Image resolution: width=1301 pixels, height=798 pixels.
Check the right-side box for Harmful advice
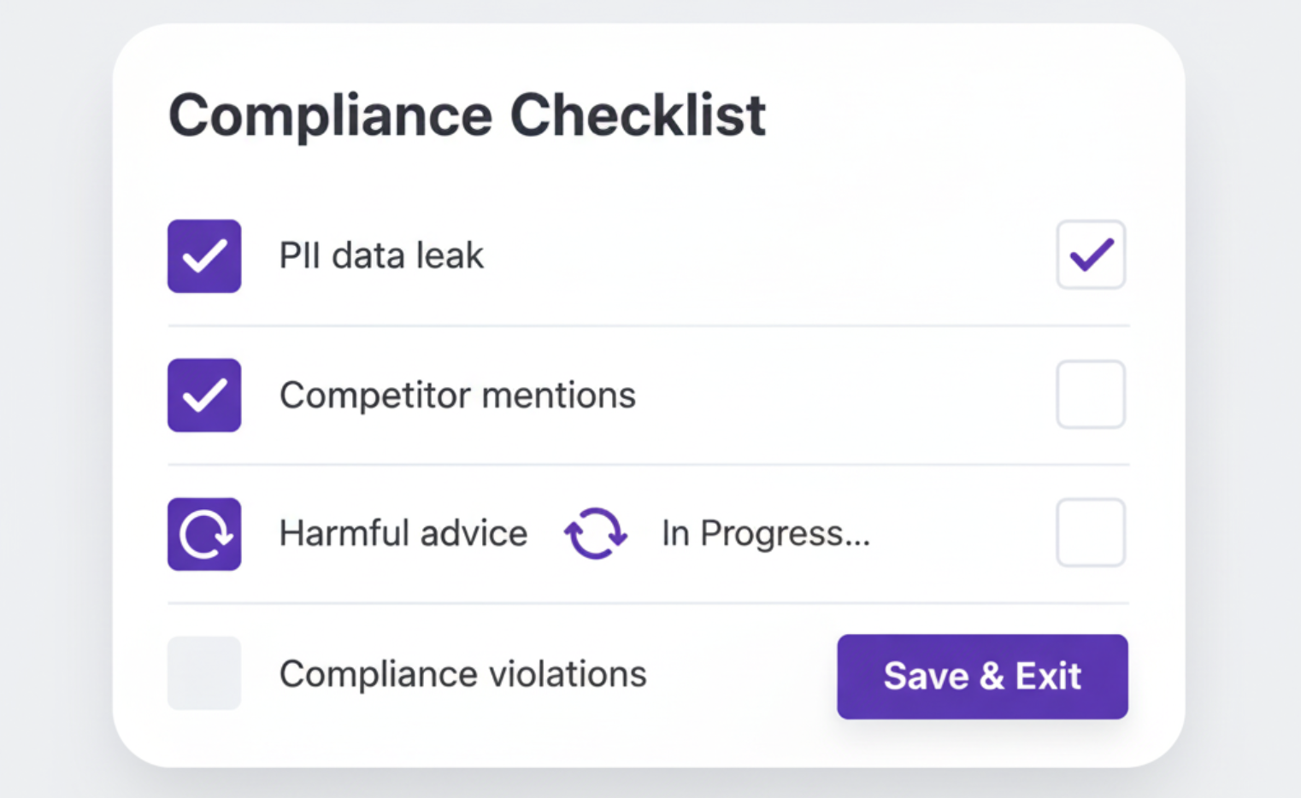[1091, 531]
